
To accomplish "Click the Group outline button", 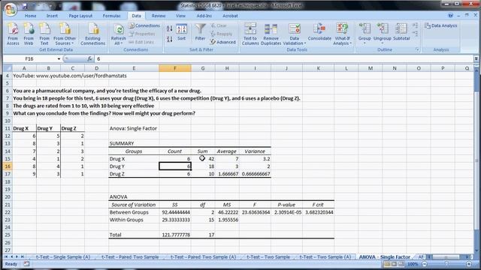I will point(365,34).
